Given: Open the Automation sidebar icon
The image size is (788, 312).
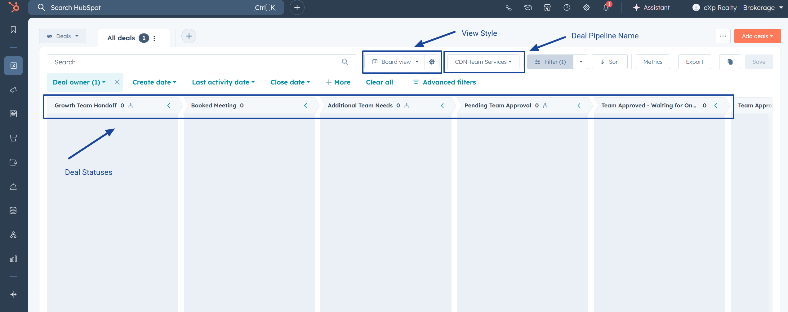Looking at the screenshot, I should (13, 235).
